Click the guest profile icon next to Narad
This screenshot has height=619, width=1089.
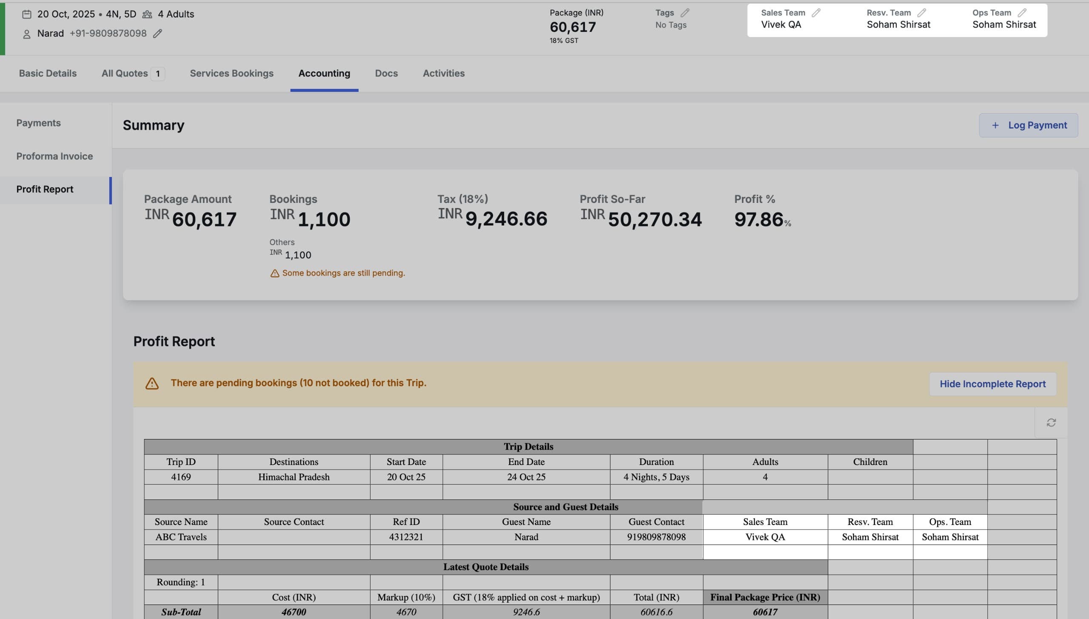tap(27, 34)
